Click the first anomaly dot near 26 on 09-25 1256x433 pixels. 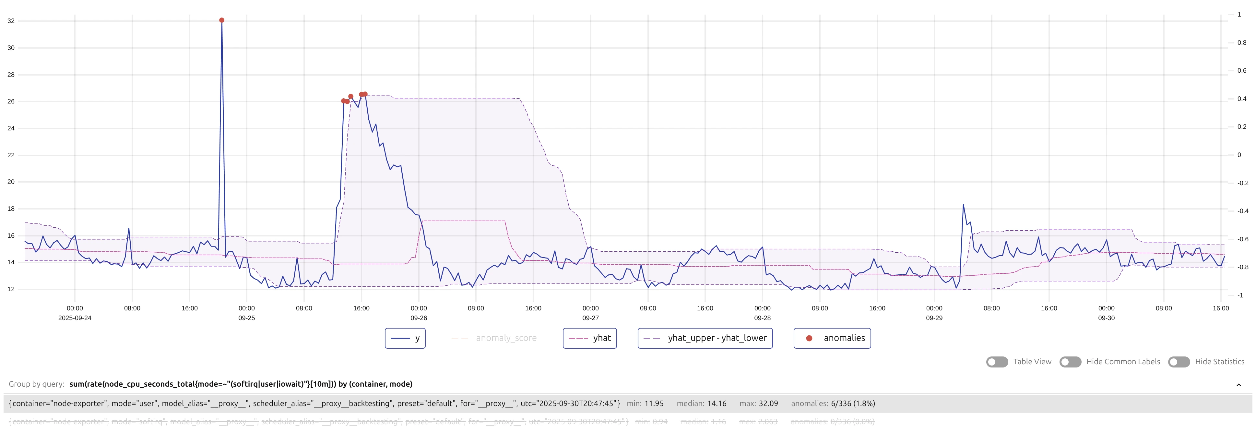coord(344,101)
